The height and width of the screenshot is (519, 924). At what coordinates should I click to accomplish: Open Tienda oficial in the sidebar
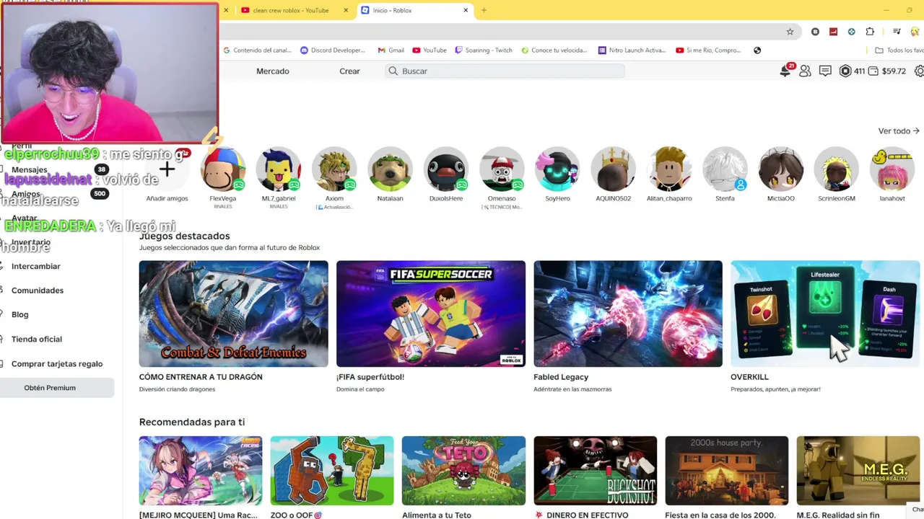pyautogui.click(x=37, y=339)
